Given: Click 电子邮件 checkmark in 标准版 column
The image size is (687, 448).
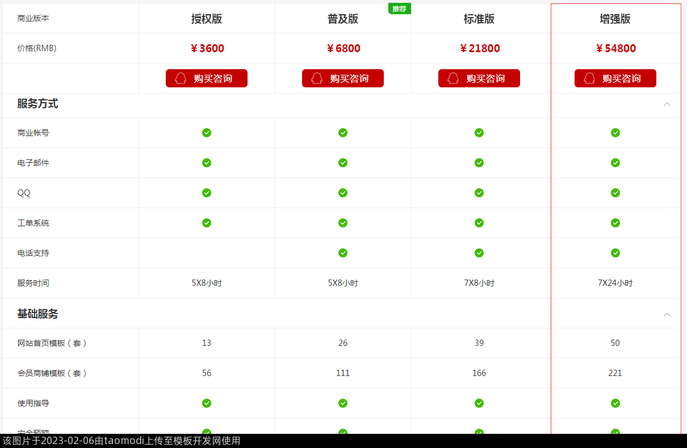Looking at the screenshot, I should (479, 163).
